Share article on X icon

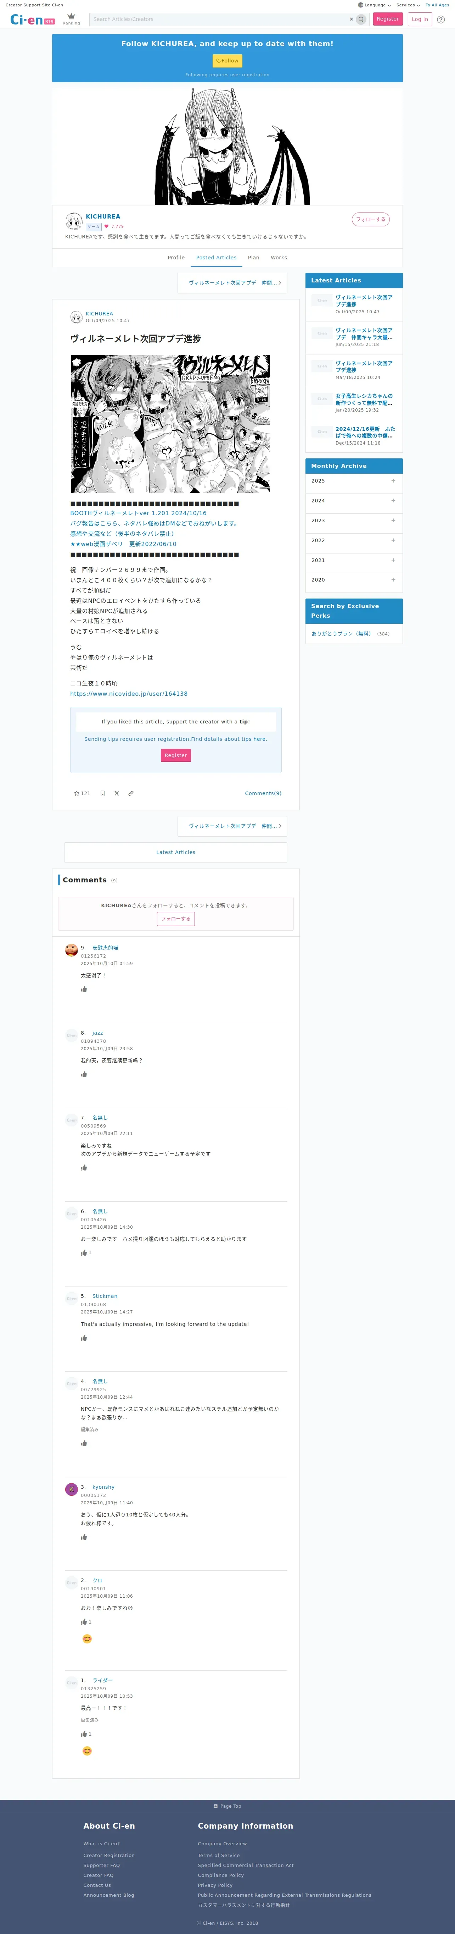tap(117, 793)
